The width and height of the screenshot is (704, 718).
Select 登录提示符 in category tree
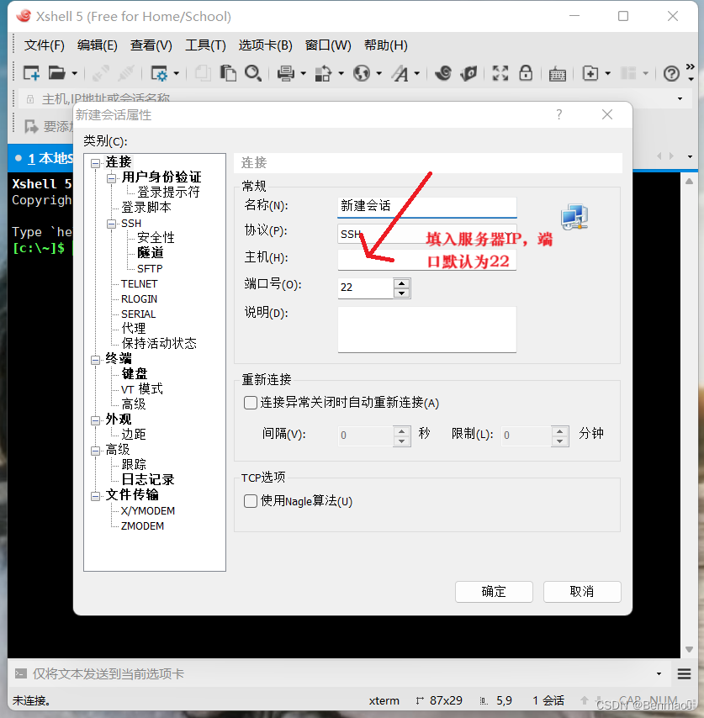[168, 192]
